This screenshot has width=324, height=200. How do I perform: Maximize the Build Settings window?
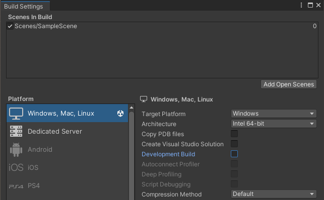[x=310, y=5]
